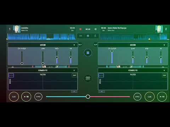
Task: Click the deck 2 time display
Action: tap(103, 28)
